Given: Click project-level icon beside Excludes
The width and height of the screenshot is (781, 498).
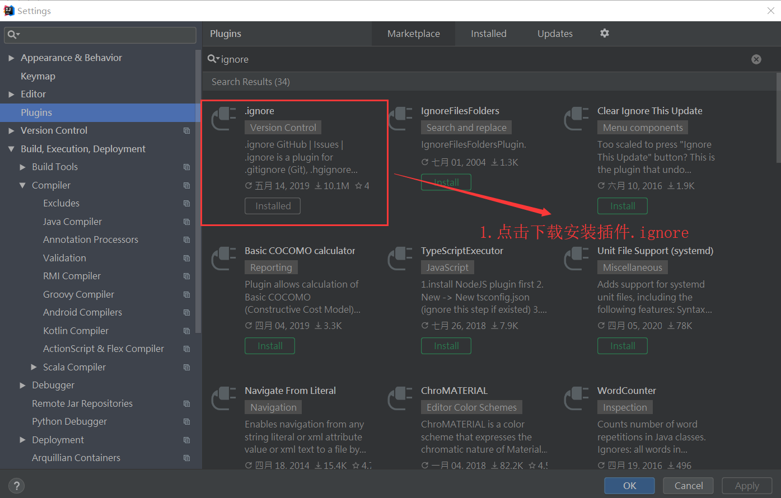Looking at the screenshot, I should pos(187,203).
